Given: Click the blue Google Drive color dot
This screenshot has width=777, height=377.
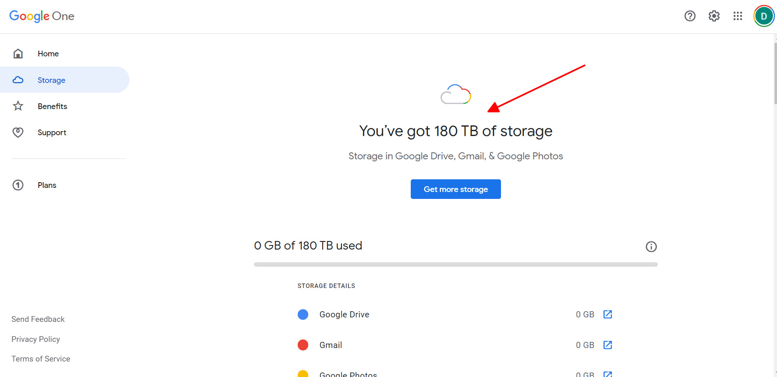Looking at the screenshot, I should coord(303,315).
